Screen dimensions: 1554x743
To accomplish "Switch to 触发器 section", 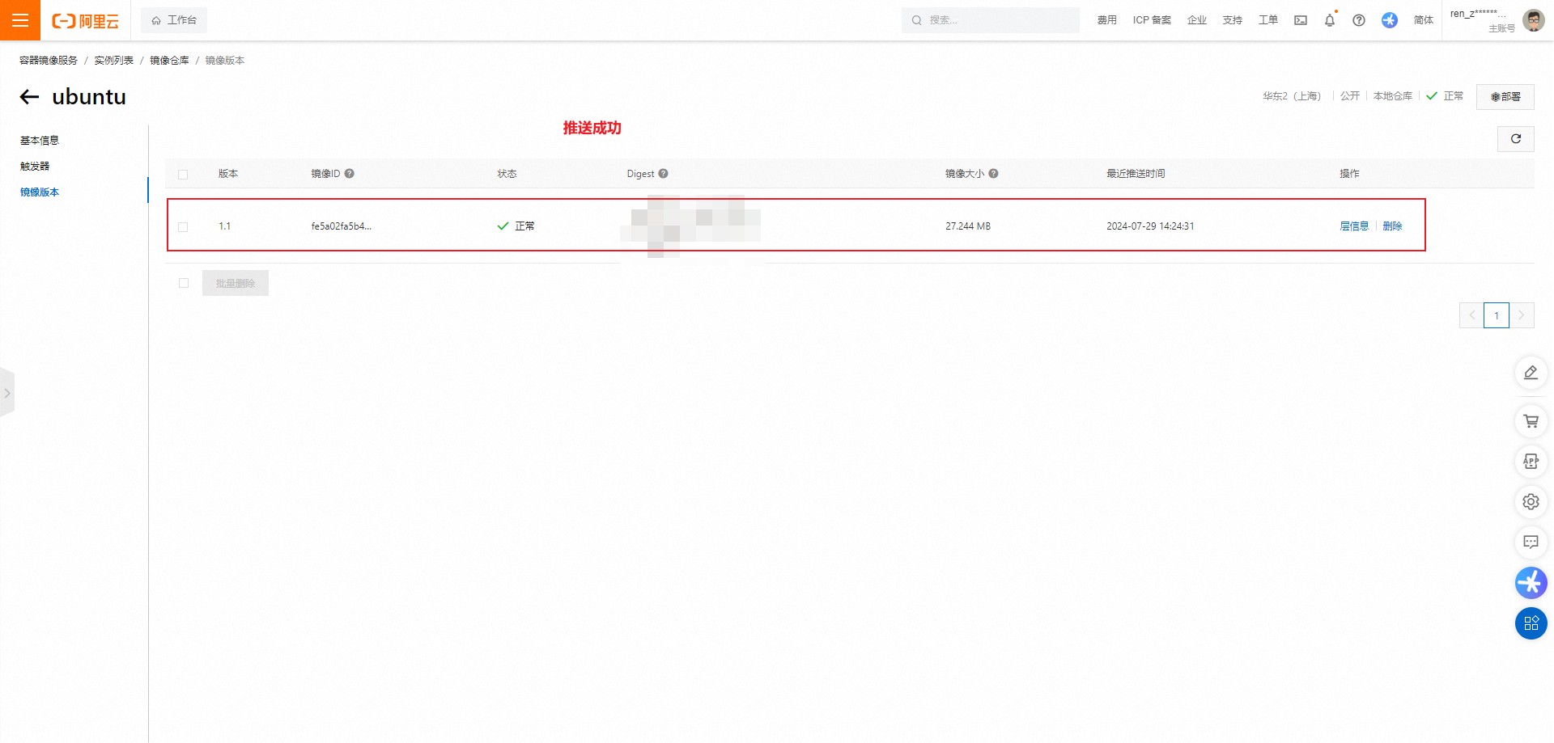I will [x=35, y=167].
